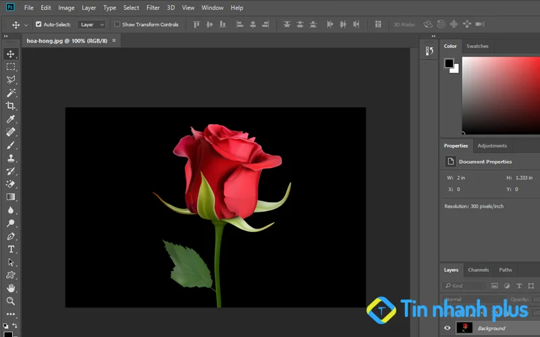Viewport: 540px width, 337px height.
Task: Select the Path Selection tool
Action: click(11, 262)
